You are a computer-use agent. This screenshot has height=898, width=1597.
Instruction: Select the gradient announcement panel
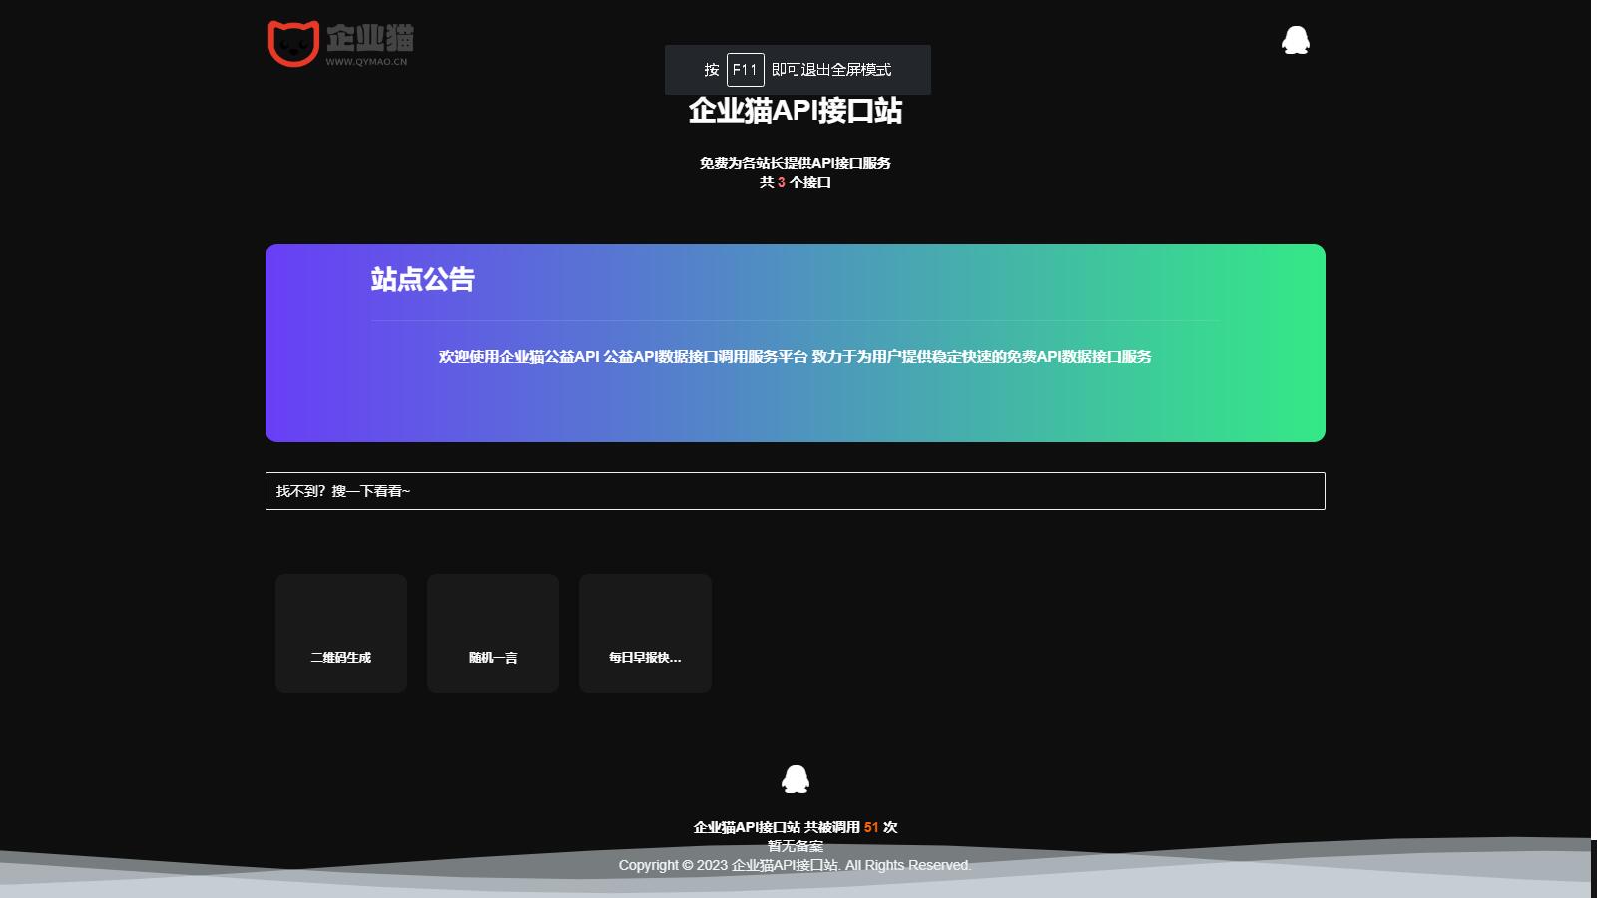click(795, 342)
